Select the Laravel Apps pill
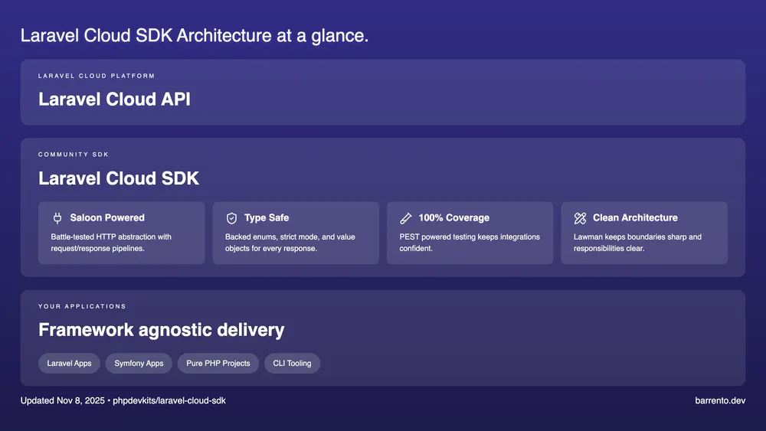The width and height of the screenshot is (766, 431). click(69, 363)
